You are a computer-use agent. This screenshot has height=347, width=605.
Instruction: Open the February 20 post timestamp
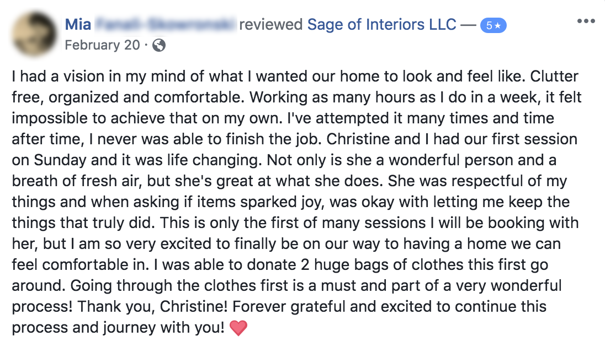(x=102, y=45)
